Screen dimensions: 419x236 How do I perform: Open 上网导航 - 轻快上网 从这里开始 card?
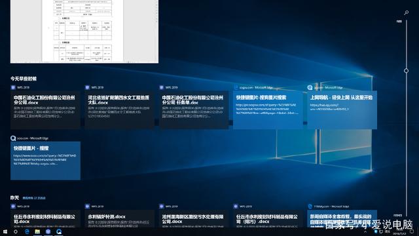[342, 110]
